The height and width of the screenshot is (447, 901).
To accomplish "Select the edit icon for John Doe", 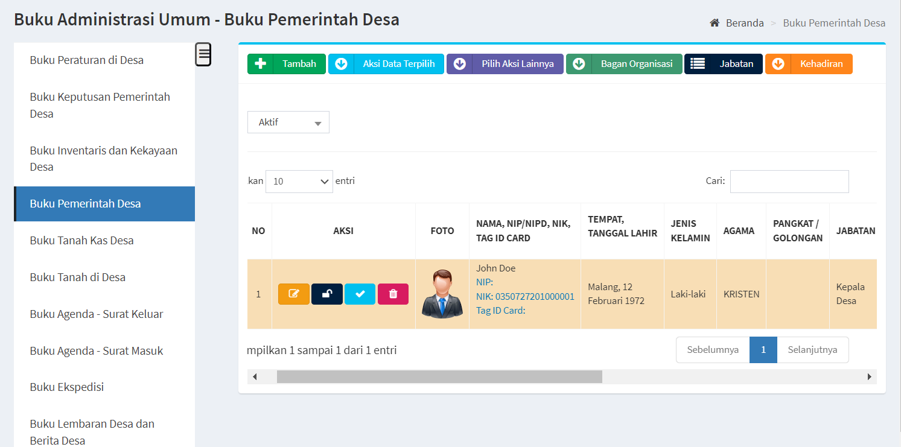I will (x=294, y=294).
